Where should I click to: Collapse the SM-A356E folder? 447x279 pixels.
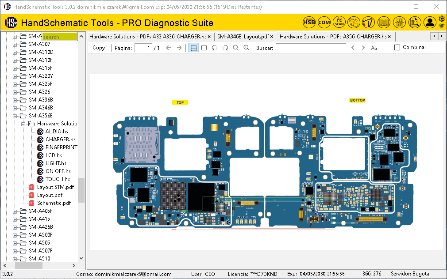(15, 116)
